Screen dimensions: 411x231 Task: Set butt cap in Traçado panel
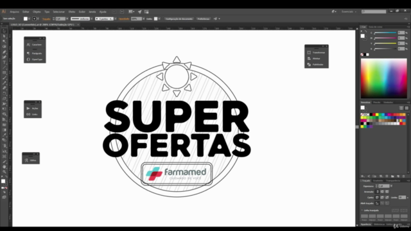pyautogui.click(x=378, y=192)
